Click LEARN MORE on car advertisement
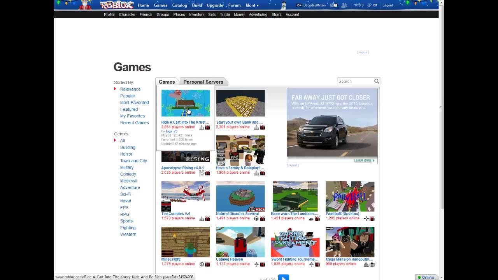Viewport: 498px width, 280px height. (365, 160)
